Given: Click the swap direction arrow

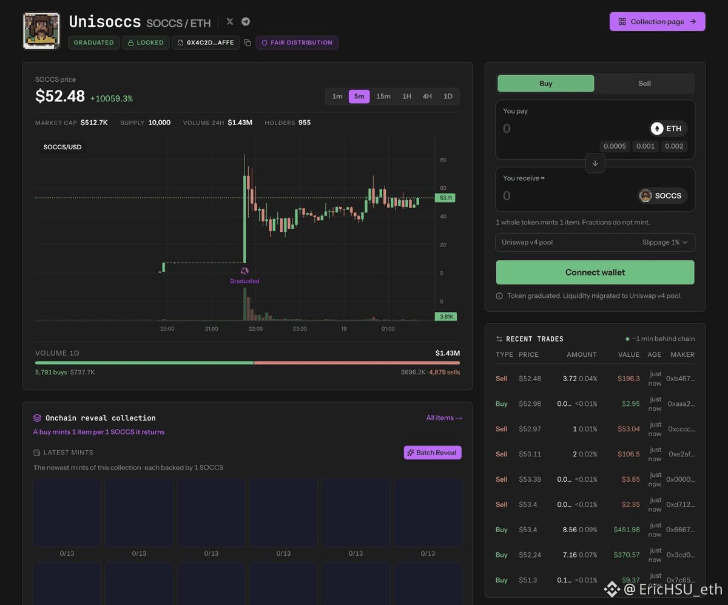Looking at the screenshot, I should pyautogui.click(x=595, y=163).
